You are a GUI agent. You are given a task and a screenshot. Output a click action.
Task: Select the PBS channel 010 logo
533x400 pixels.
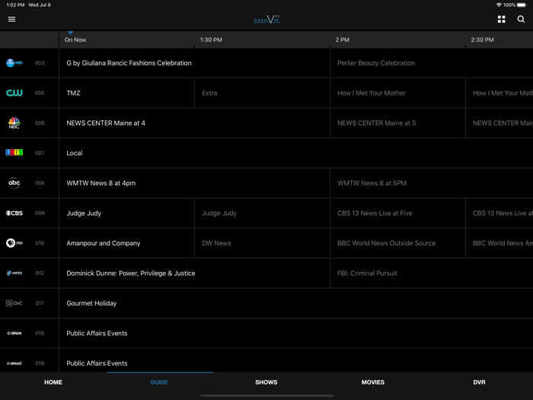[x=14, y=243]
